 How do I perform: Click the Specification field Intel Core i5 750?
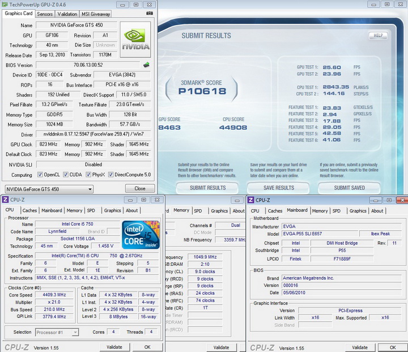(97, 256)
